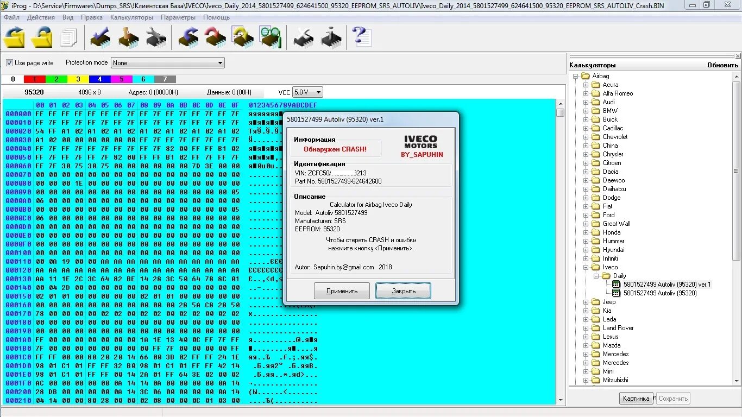The image size is (742, 417).
Task: Open a file with the folder icon
Action: pos(14,37)
